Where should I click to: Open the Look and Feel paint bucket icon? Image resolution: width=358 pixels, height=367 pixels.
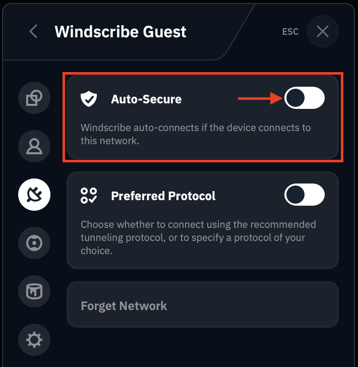34,291
